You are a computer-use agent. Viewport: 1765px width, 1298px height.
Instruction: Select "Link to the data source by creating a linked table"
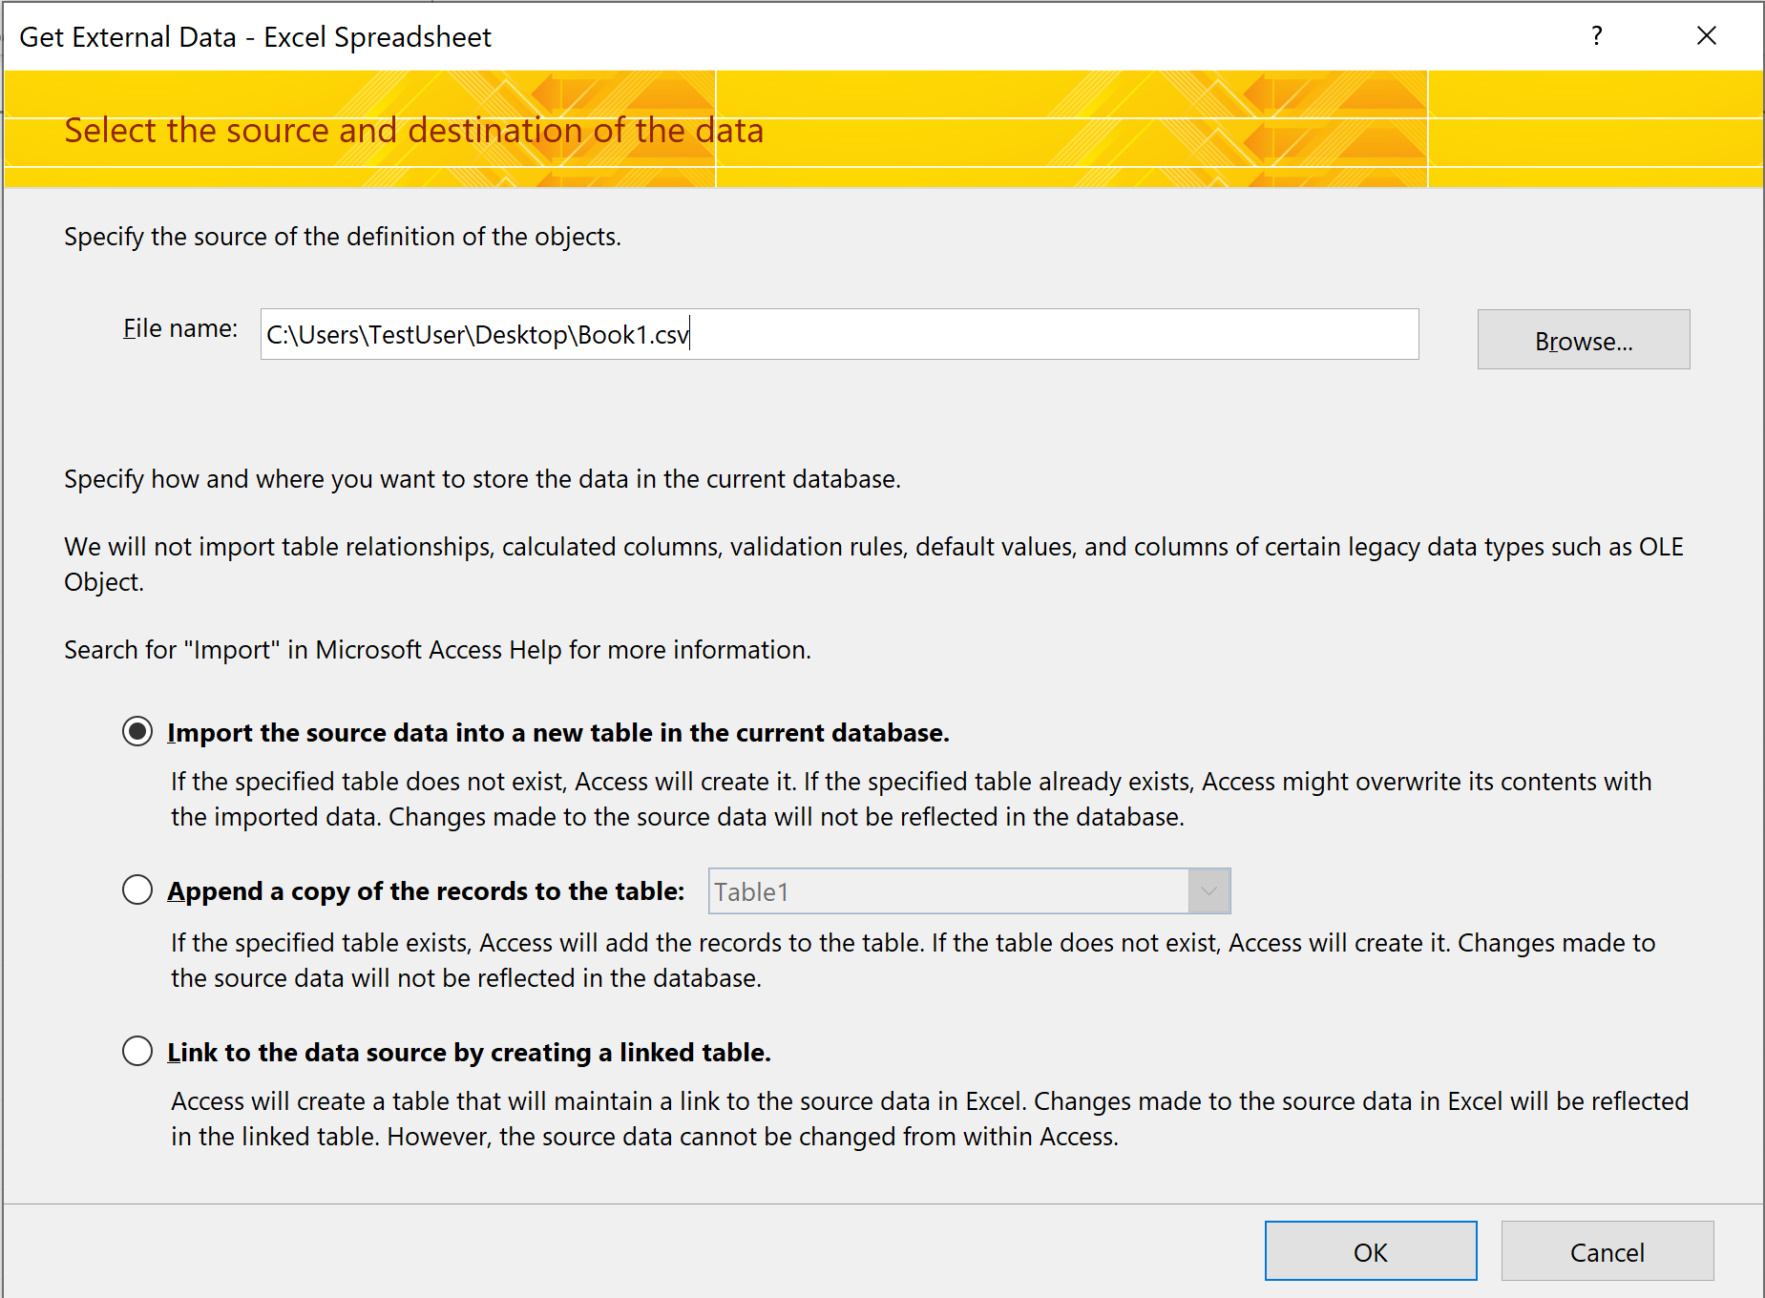coord(137,1051)
